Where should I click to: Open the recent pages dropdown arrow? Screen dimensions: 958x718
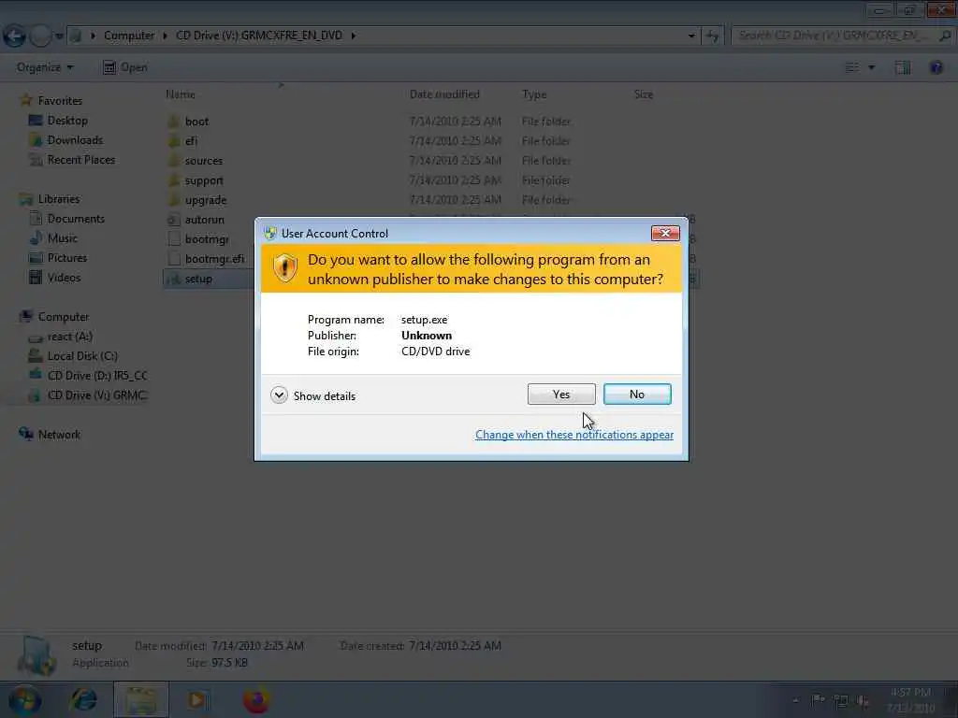click(x=59, y=36)
